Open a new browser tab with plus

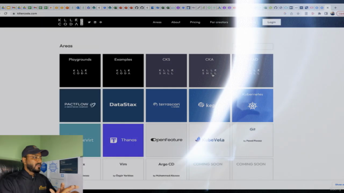[x=335, y=8]
